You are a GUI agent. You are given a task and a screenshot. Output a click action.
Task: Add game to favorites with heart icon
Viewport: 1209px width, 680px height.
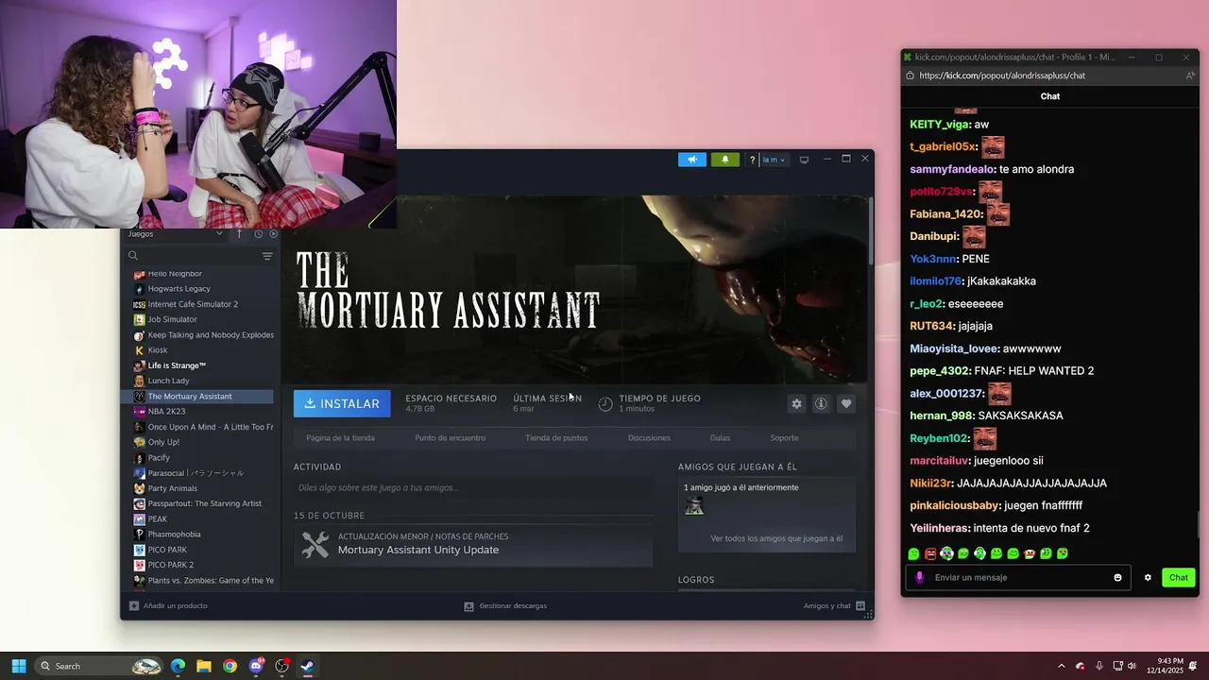(x=846, y=403)
